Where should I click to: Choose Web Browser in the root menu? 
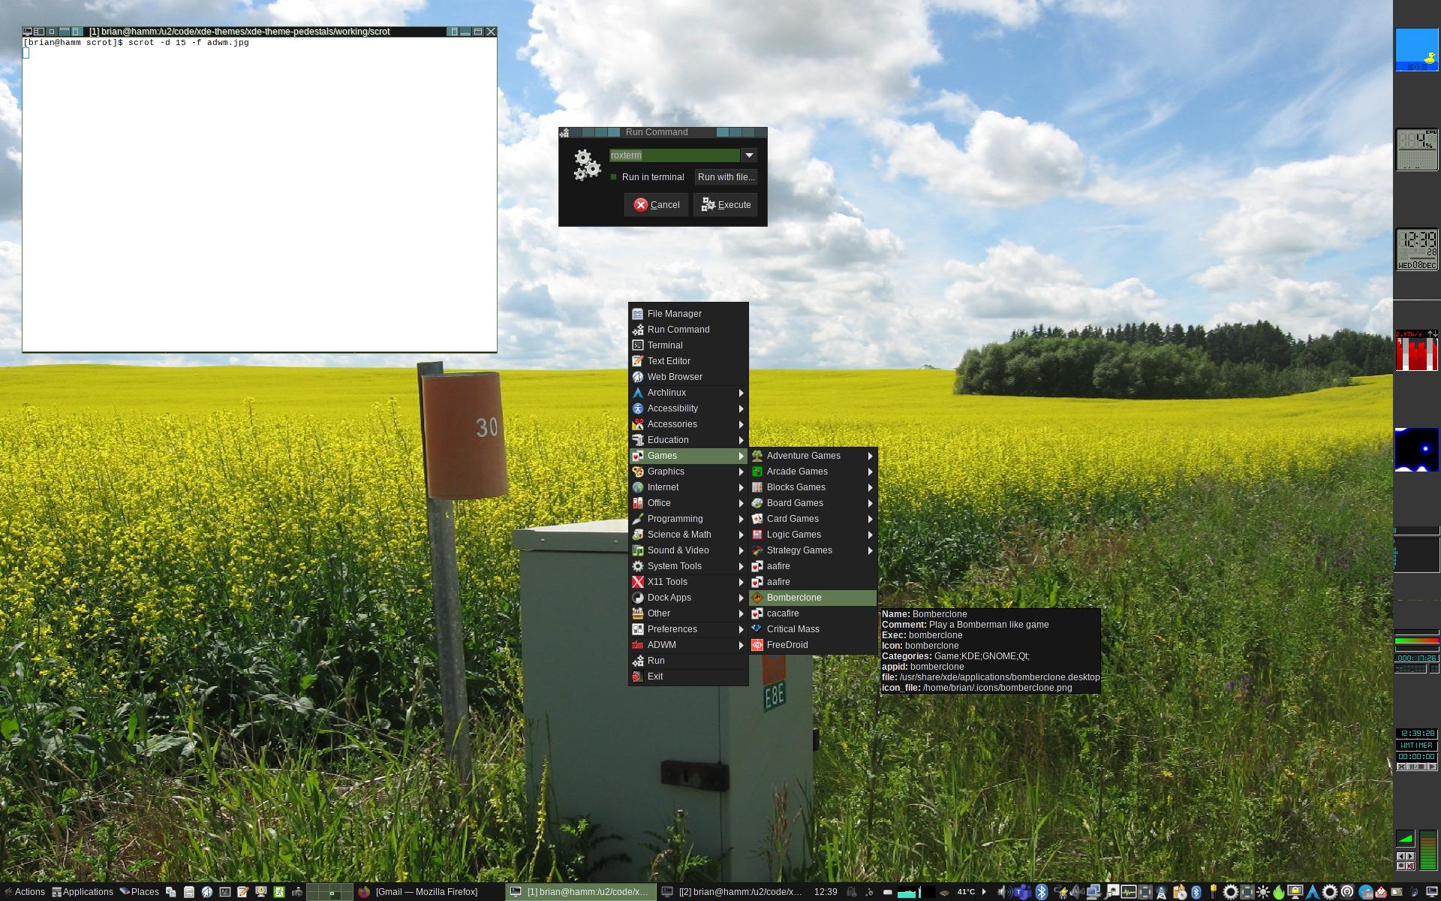click(675, 377)
